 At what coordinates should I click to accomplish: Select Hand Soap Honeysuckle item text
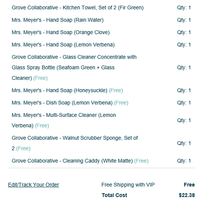click(x=60, y=90)
